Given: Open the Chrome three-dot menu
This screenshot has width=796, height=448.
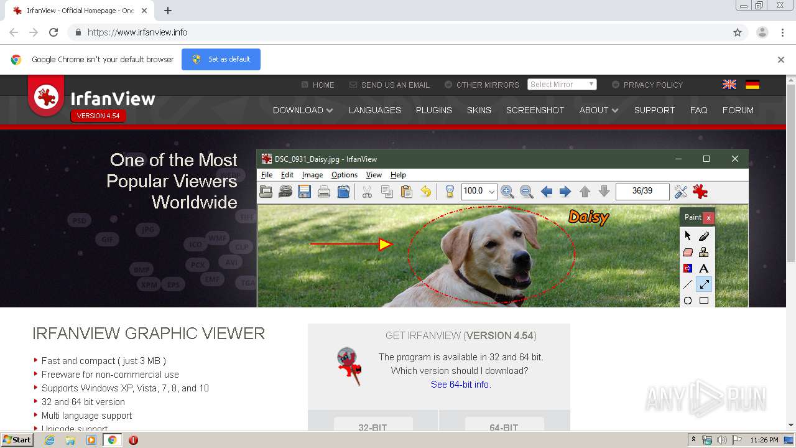Looking at the screenshot, I should 782,32.
